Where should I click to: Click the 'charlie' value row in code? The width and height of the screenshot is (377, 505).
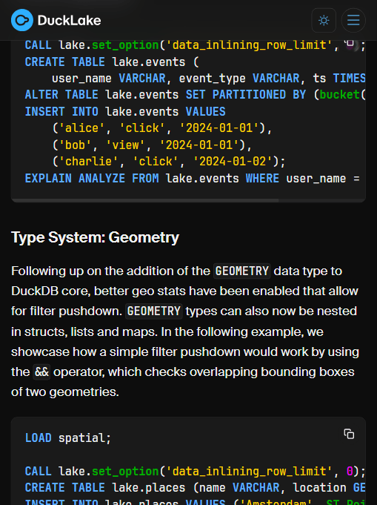click(x=169, y=162)
